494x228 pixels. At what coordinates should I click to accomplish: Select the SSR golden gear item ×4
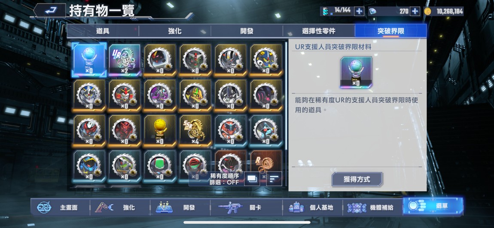click(195, 131)
